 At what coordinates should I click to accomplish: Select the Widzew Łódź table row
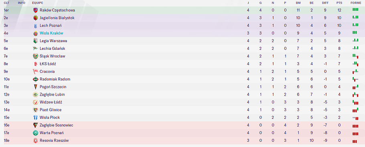[182, 102]
